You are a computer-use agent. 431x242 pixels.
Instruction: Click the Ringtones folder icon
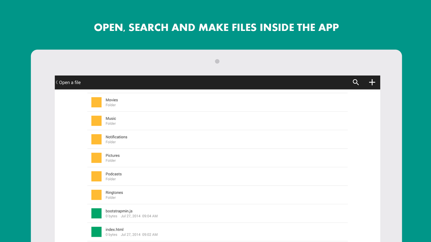96,195
